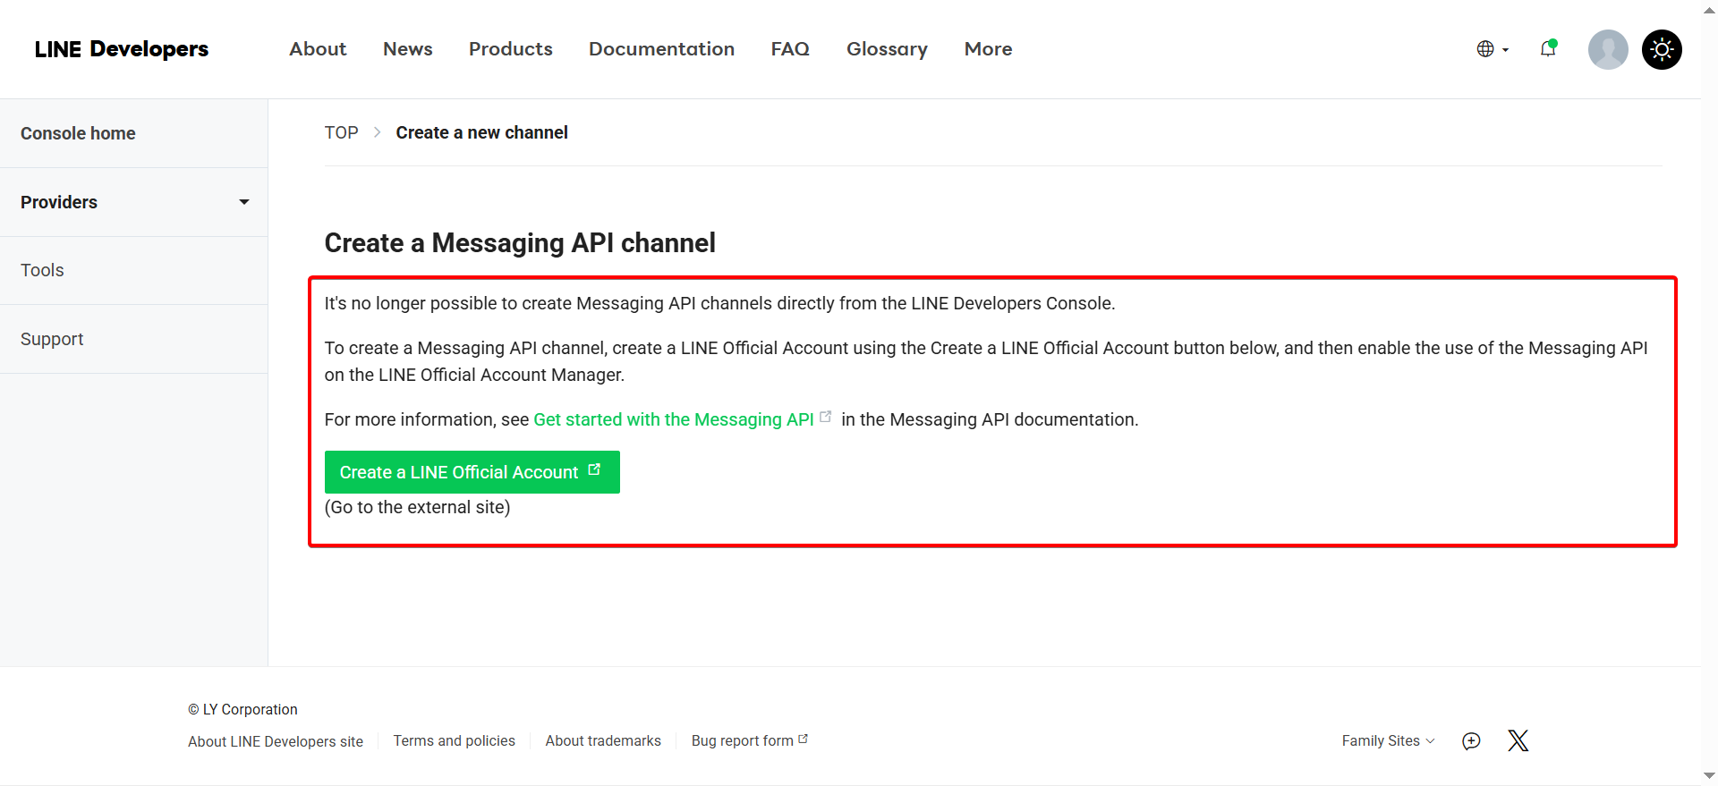Open Support in the sidebar

coord(133,339)
